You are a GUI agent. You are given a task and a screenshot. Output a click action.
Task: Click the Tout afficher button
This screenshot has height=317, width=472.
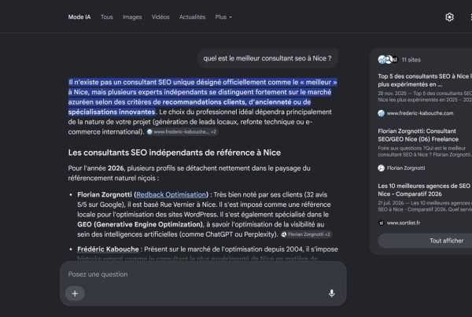pos(446,241)
